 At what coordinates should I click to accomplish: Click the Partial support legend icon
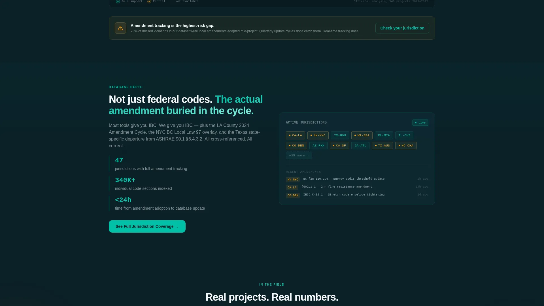point(149,2)
